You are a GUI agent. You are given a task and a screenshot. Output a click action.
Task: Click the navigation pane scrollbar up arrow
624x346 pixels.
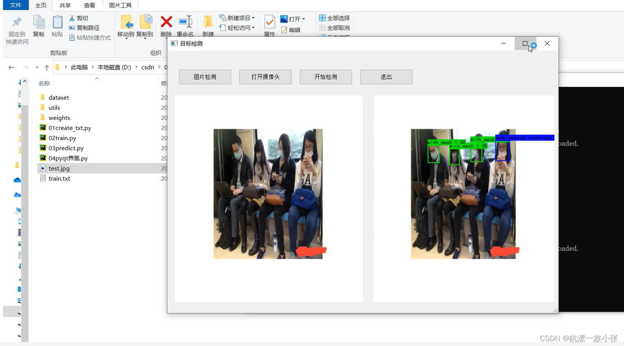coord(25,82)
